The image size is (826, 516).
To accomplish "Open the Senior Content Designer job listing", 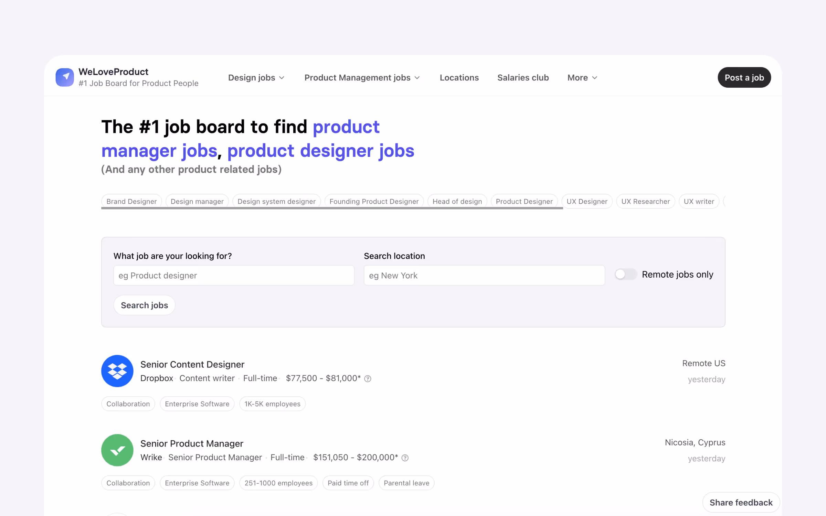I will point(192,364).
